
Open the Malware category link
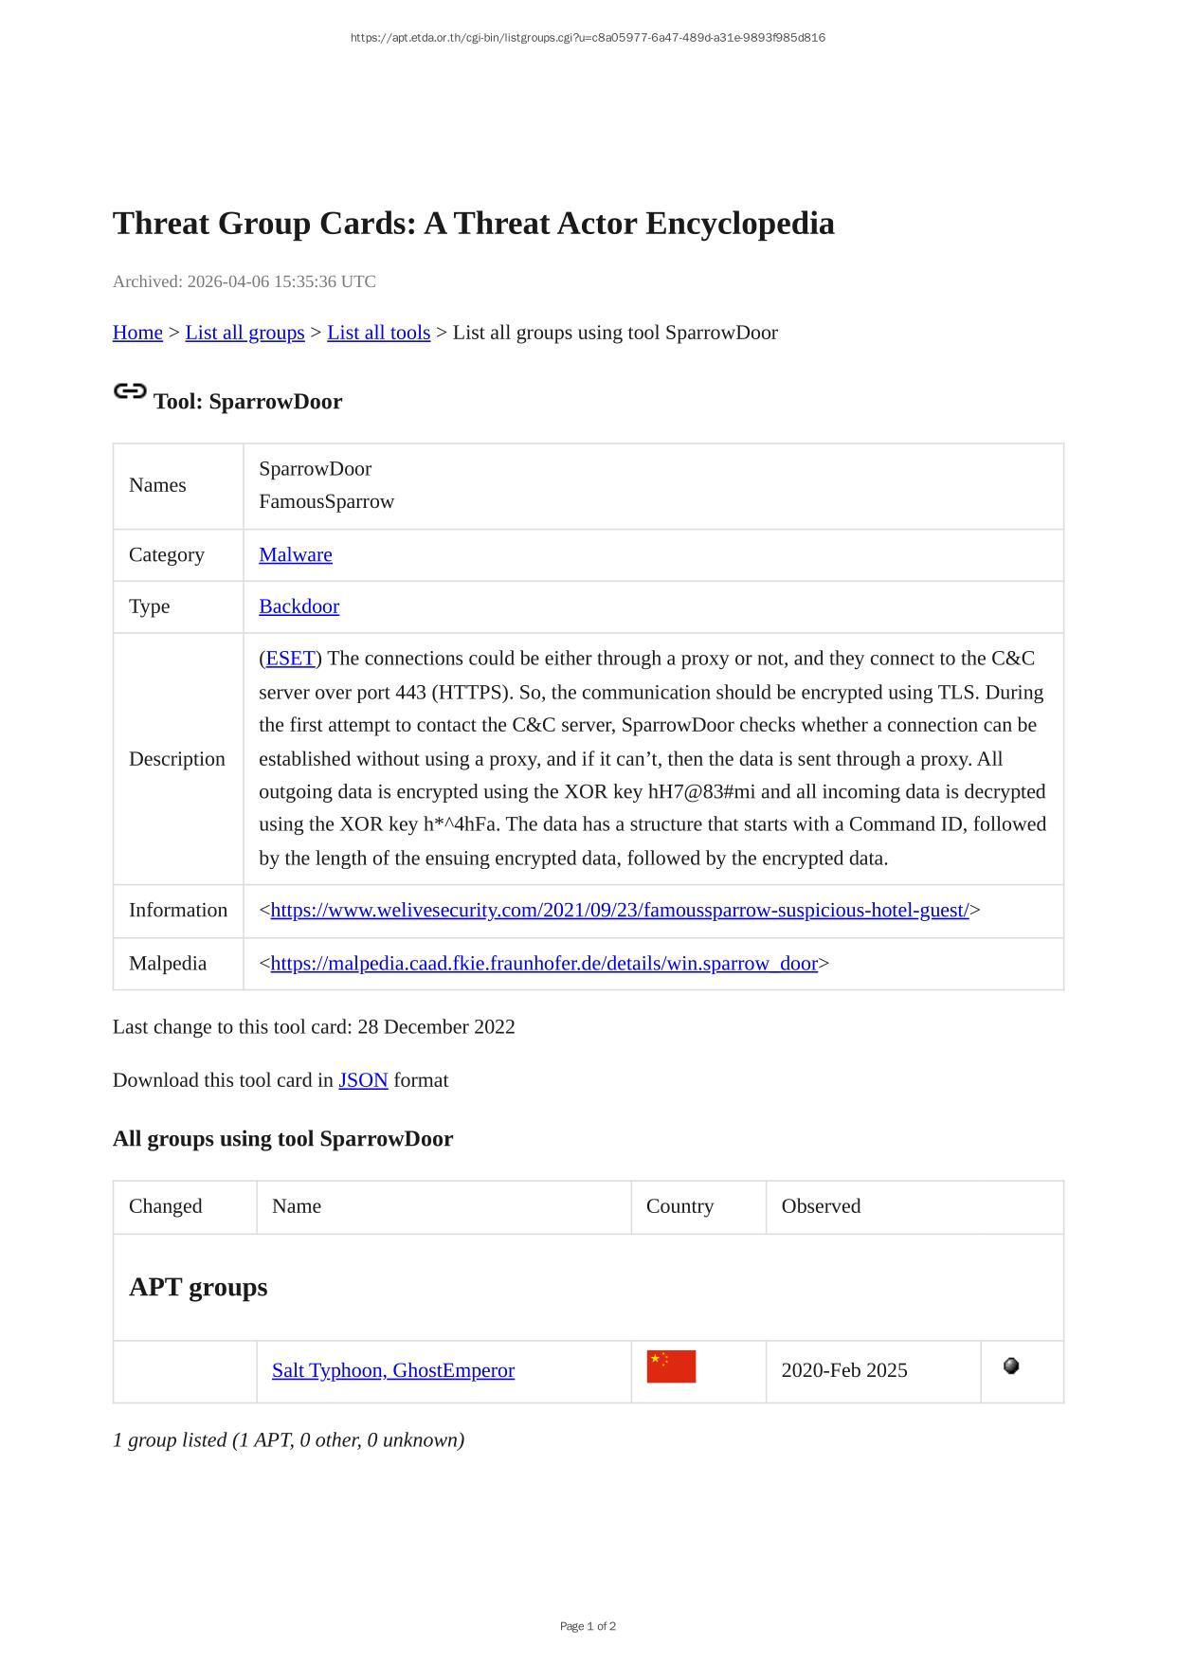click(x=296, y=555)
